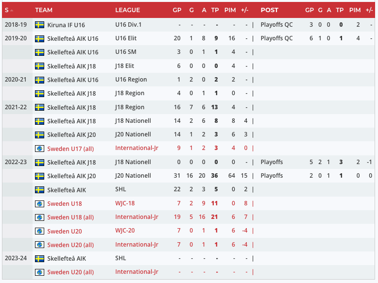Viewport: 378px width, 283px height.
Task: Select the 2021-22 season cell
Action: pos(16,107)
